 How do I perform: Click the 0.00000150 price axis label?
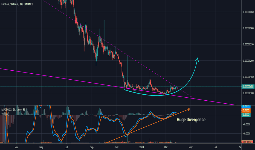(x=248, y=77)
